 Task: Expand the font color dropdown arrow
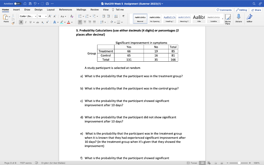(72, 22)
